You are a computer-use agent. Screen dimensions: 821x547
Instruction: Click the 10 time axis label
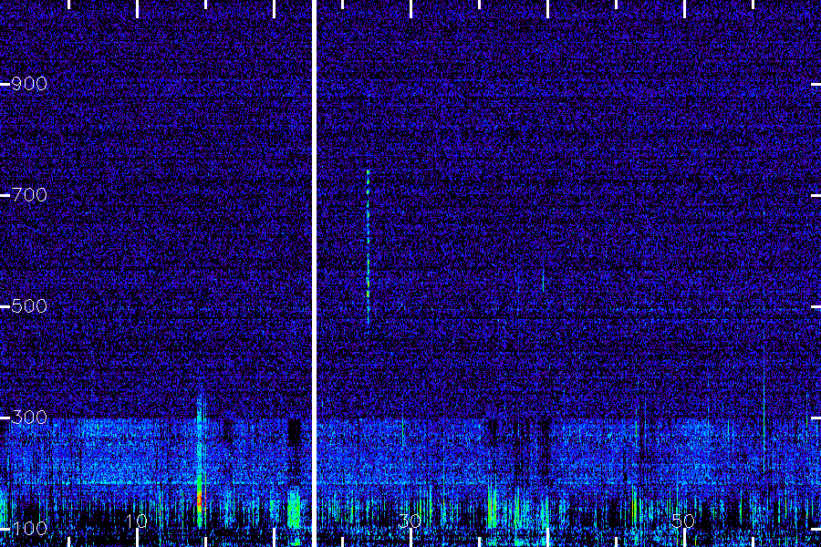tap(136, 521)
